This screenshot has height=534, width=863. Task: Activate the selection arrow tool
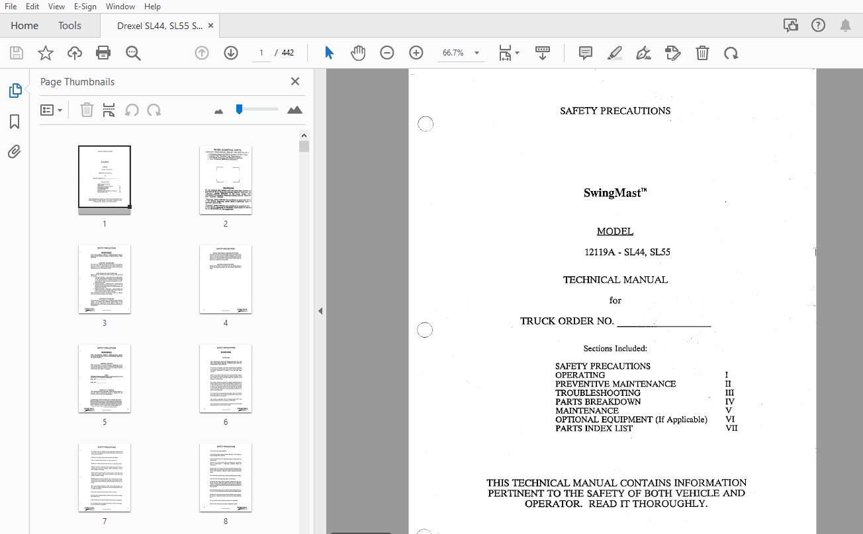coord(329,53)
